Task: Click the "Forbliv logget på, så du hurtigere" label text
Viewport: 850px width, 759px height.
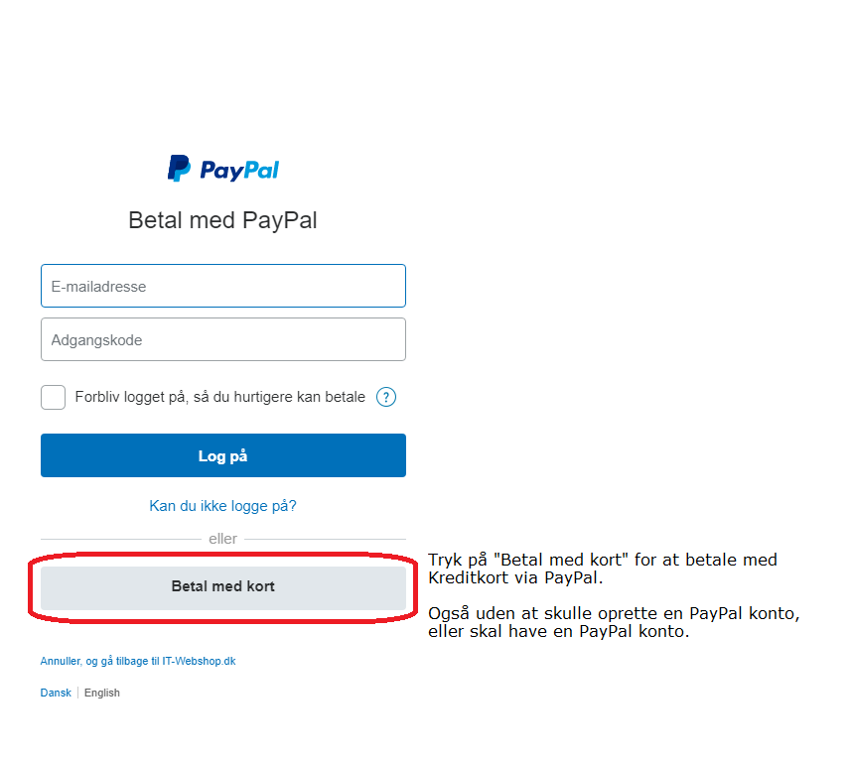Action: [220, 397]
